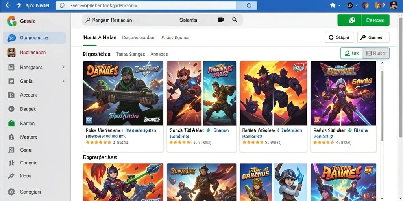Switch to the Naua AlNalan tab
The width and height of the screenshot is (403, 201).
click(x=100, y=37)
